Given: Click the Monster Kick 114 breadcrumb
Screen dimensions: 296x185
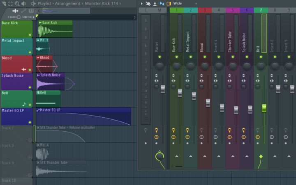Looking at the screenshot, I should coord(101,3).
